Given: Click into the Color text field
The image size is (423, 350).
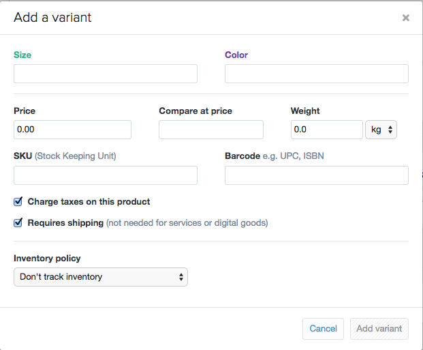Looking at the screenshot, I should tap(317, 74).
